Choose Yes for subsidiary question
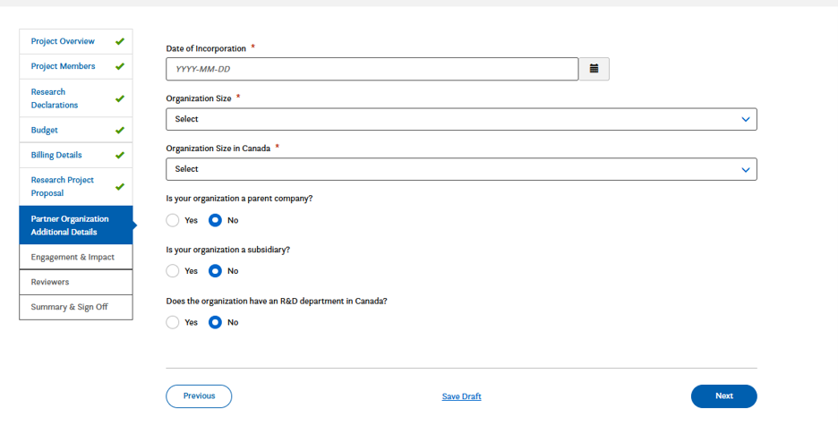The width and height of the screenshot is (838, 425). [173, 271]
